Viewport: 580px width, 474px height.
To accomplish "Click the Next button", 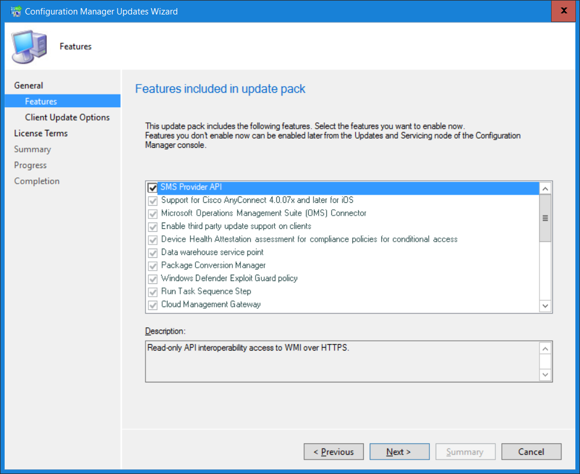I will 399,452.
